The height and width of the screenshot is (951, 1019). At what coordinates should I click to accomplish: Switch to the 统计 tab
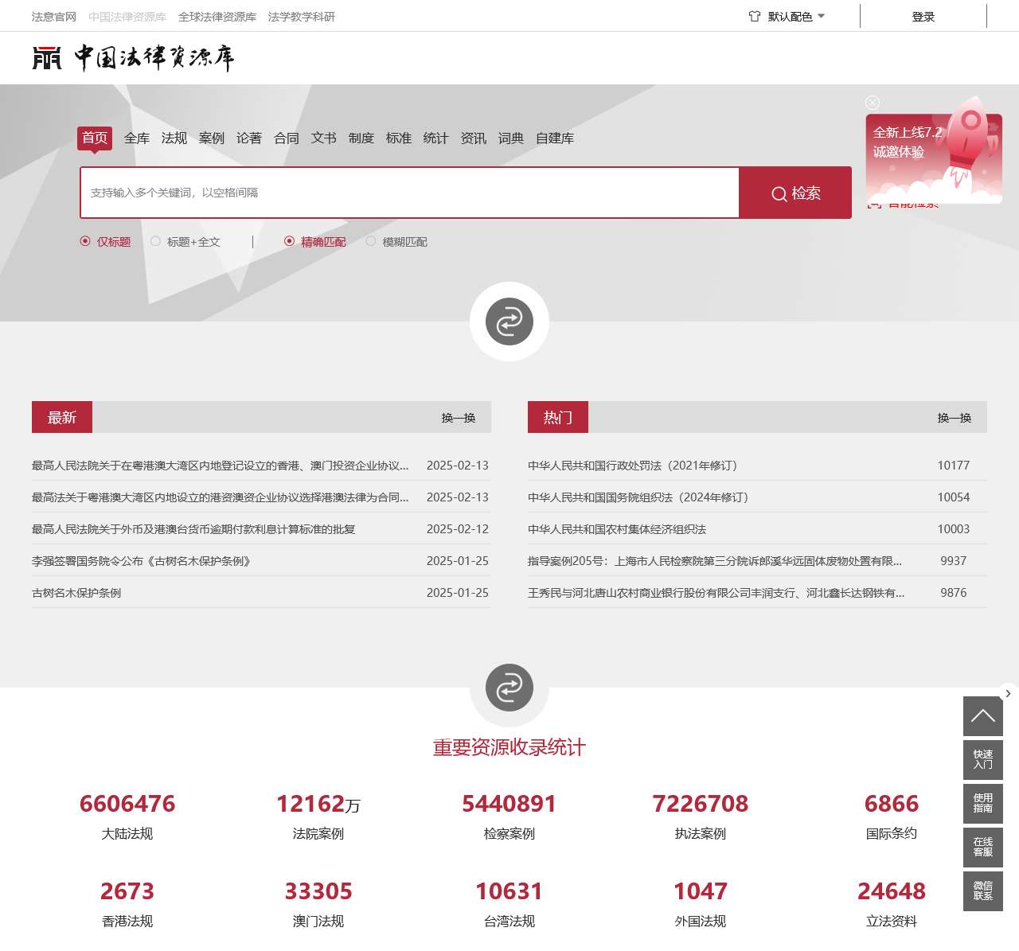pos(436,138)
